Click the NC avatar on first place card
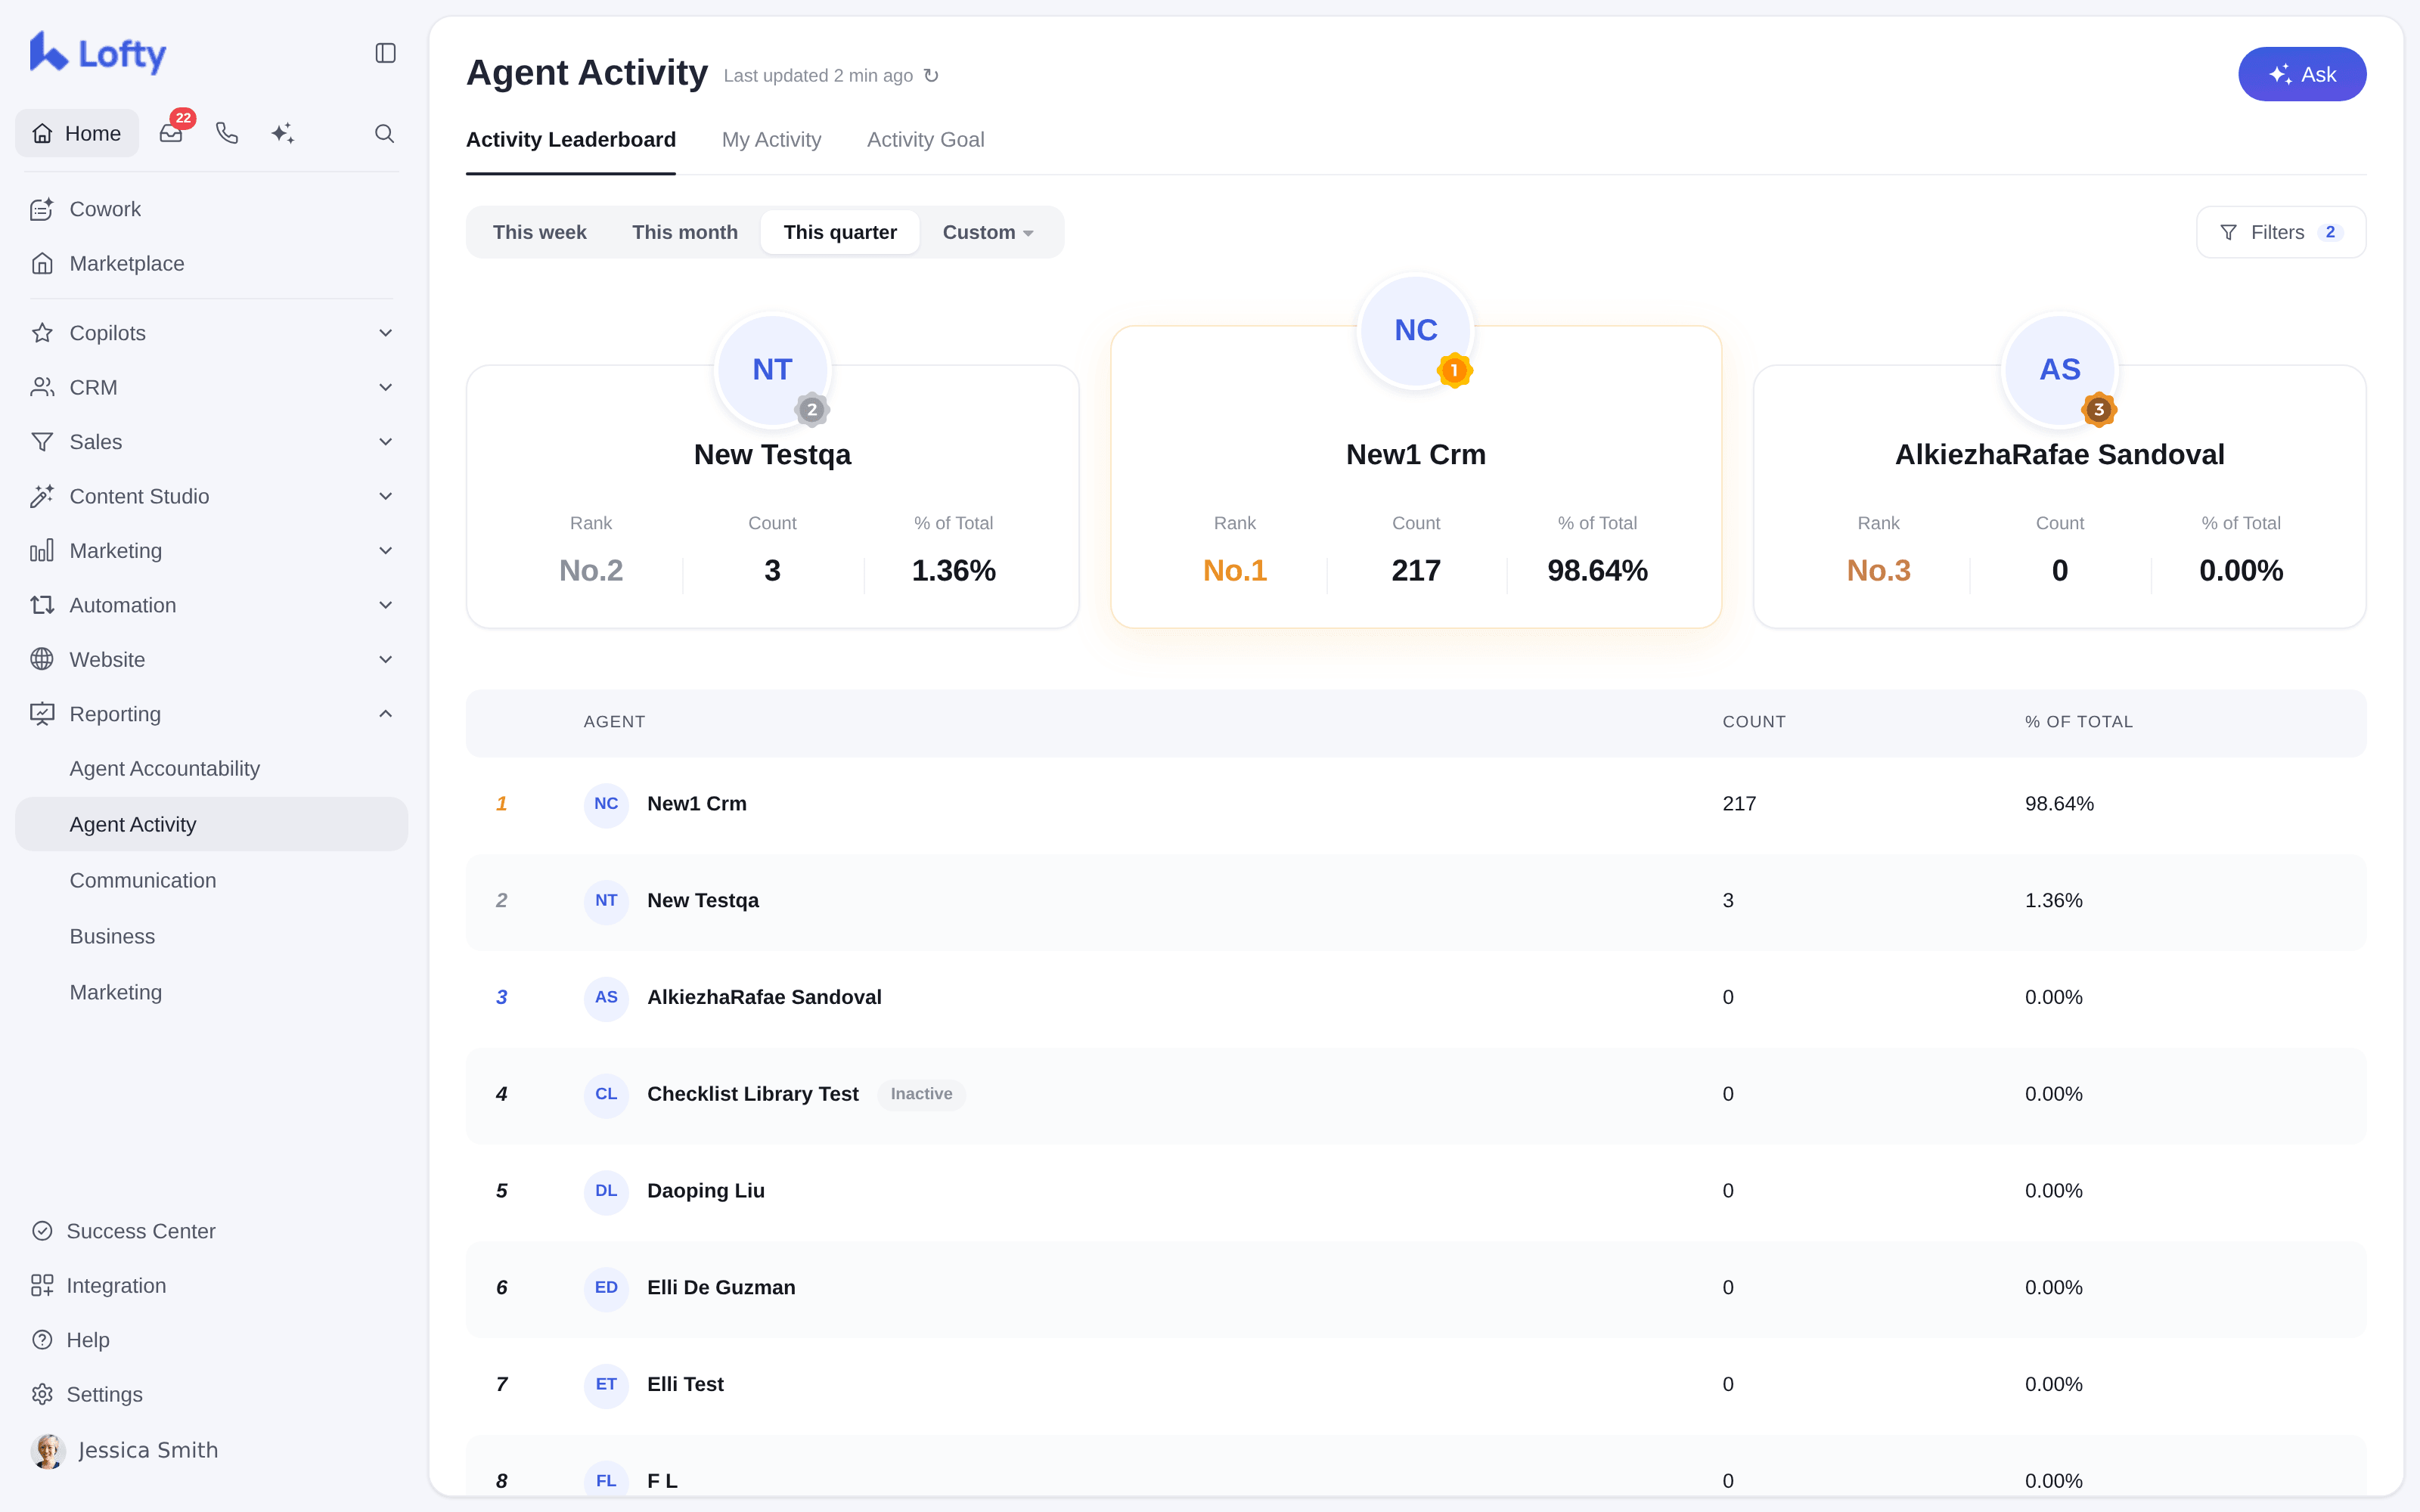 point(1415,330)
